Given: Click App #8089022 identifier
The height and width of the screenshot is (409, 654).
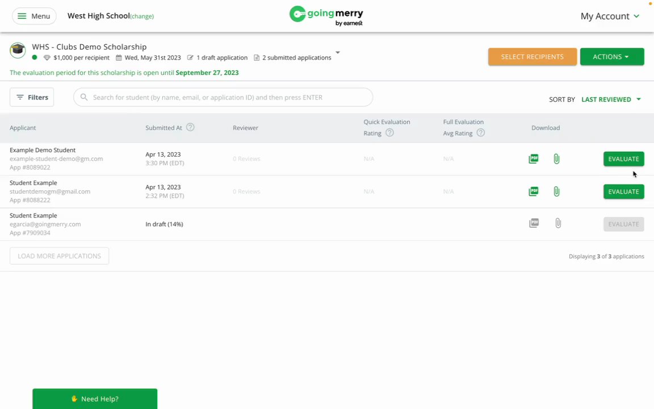Looking at the screenshot, I should (x=30, y=168).
